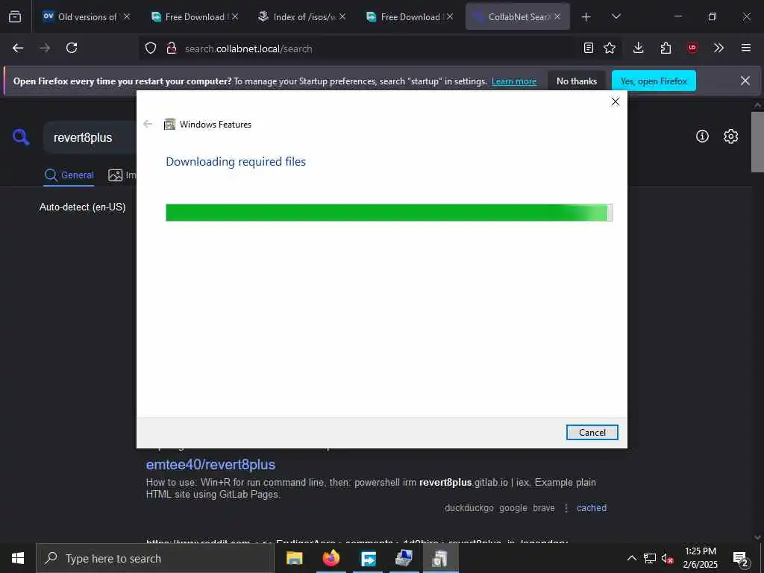This screenshot has height=573, width=764.
Task: Bookmark this page with star icon
Action: coord(610,48)
